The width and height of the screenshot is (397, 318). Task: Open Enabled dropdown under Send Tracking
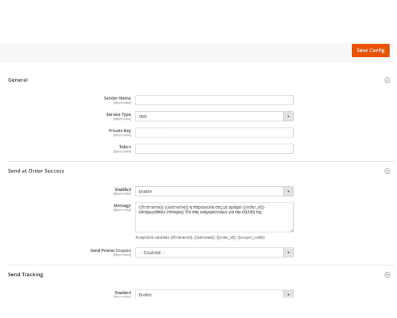[214, 294]
